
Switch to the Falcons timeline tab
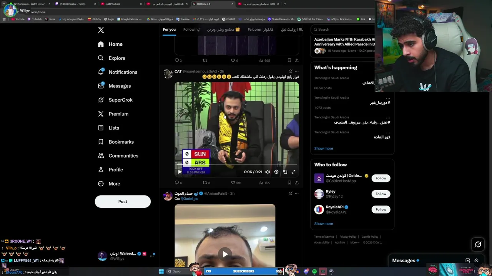tap(260, 30)
